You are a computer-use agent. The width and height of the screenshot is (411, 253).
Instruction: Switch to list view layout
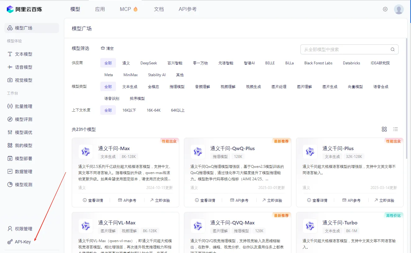[395, 129]
